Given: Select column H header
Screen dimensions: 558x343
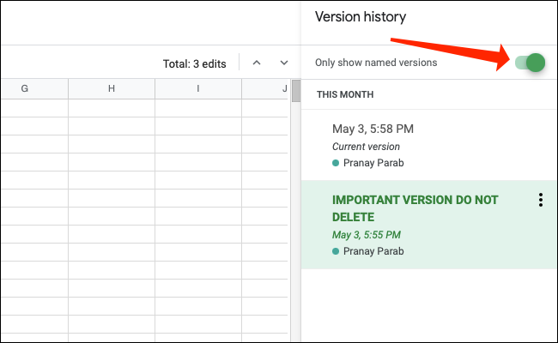Looking at the screenshot, I should click(112, 88).
